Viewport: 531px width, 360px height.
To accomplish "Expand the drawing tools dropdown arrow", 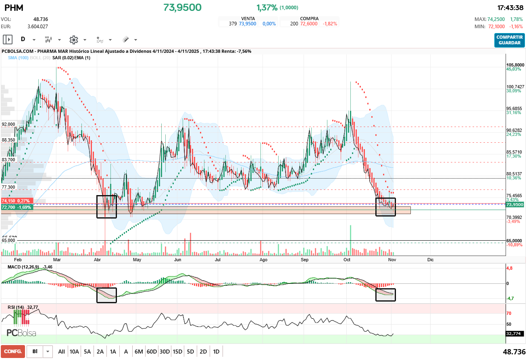I will coord(135,40).
